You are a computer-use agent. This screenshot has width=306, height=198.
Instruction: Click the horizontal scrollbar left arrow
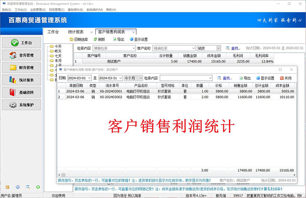[x=59, y=175]
